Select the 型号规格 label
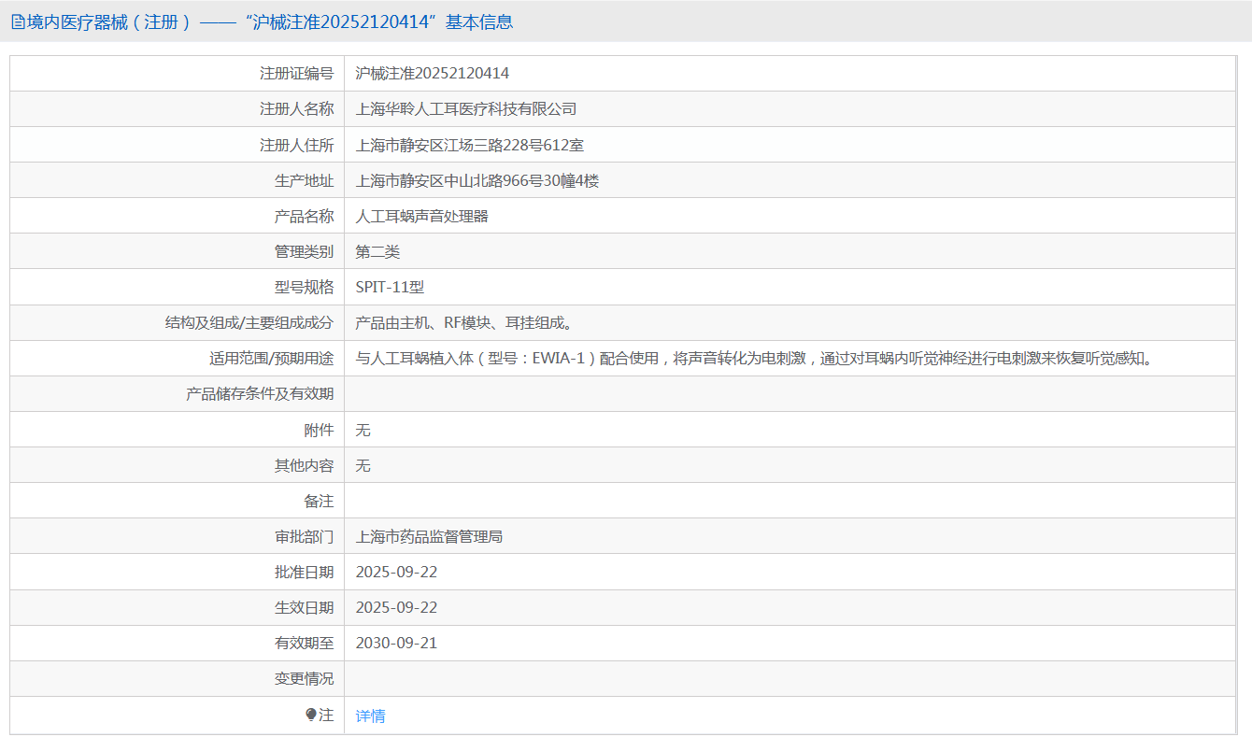 coord(304,287)
